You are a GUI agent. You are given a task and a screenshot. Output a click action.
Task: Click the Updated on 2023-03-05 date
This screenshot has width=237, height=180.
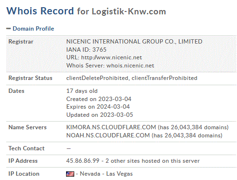pyautogui.click(x=100, y=115)
